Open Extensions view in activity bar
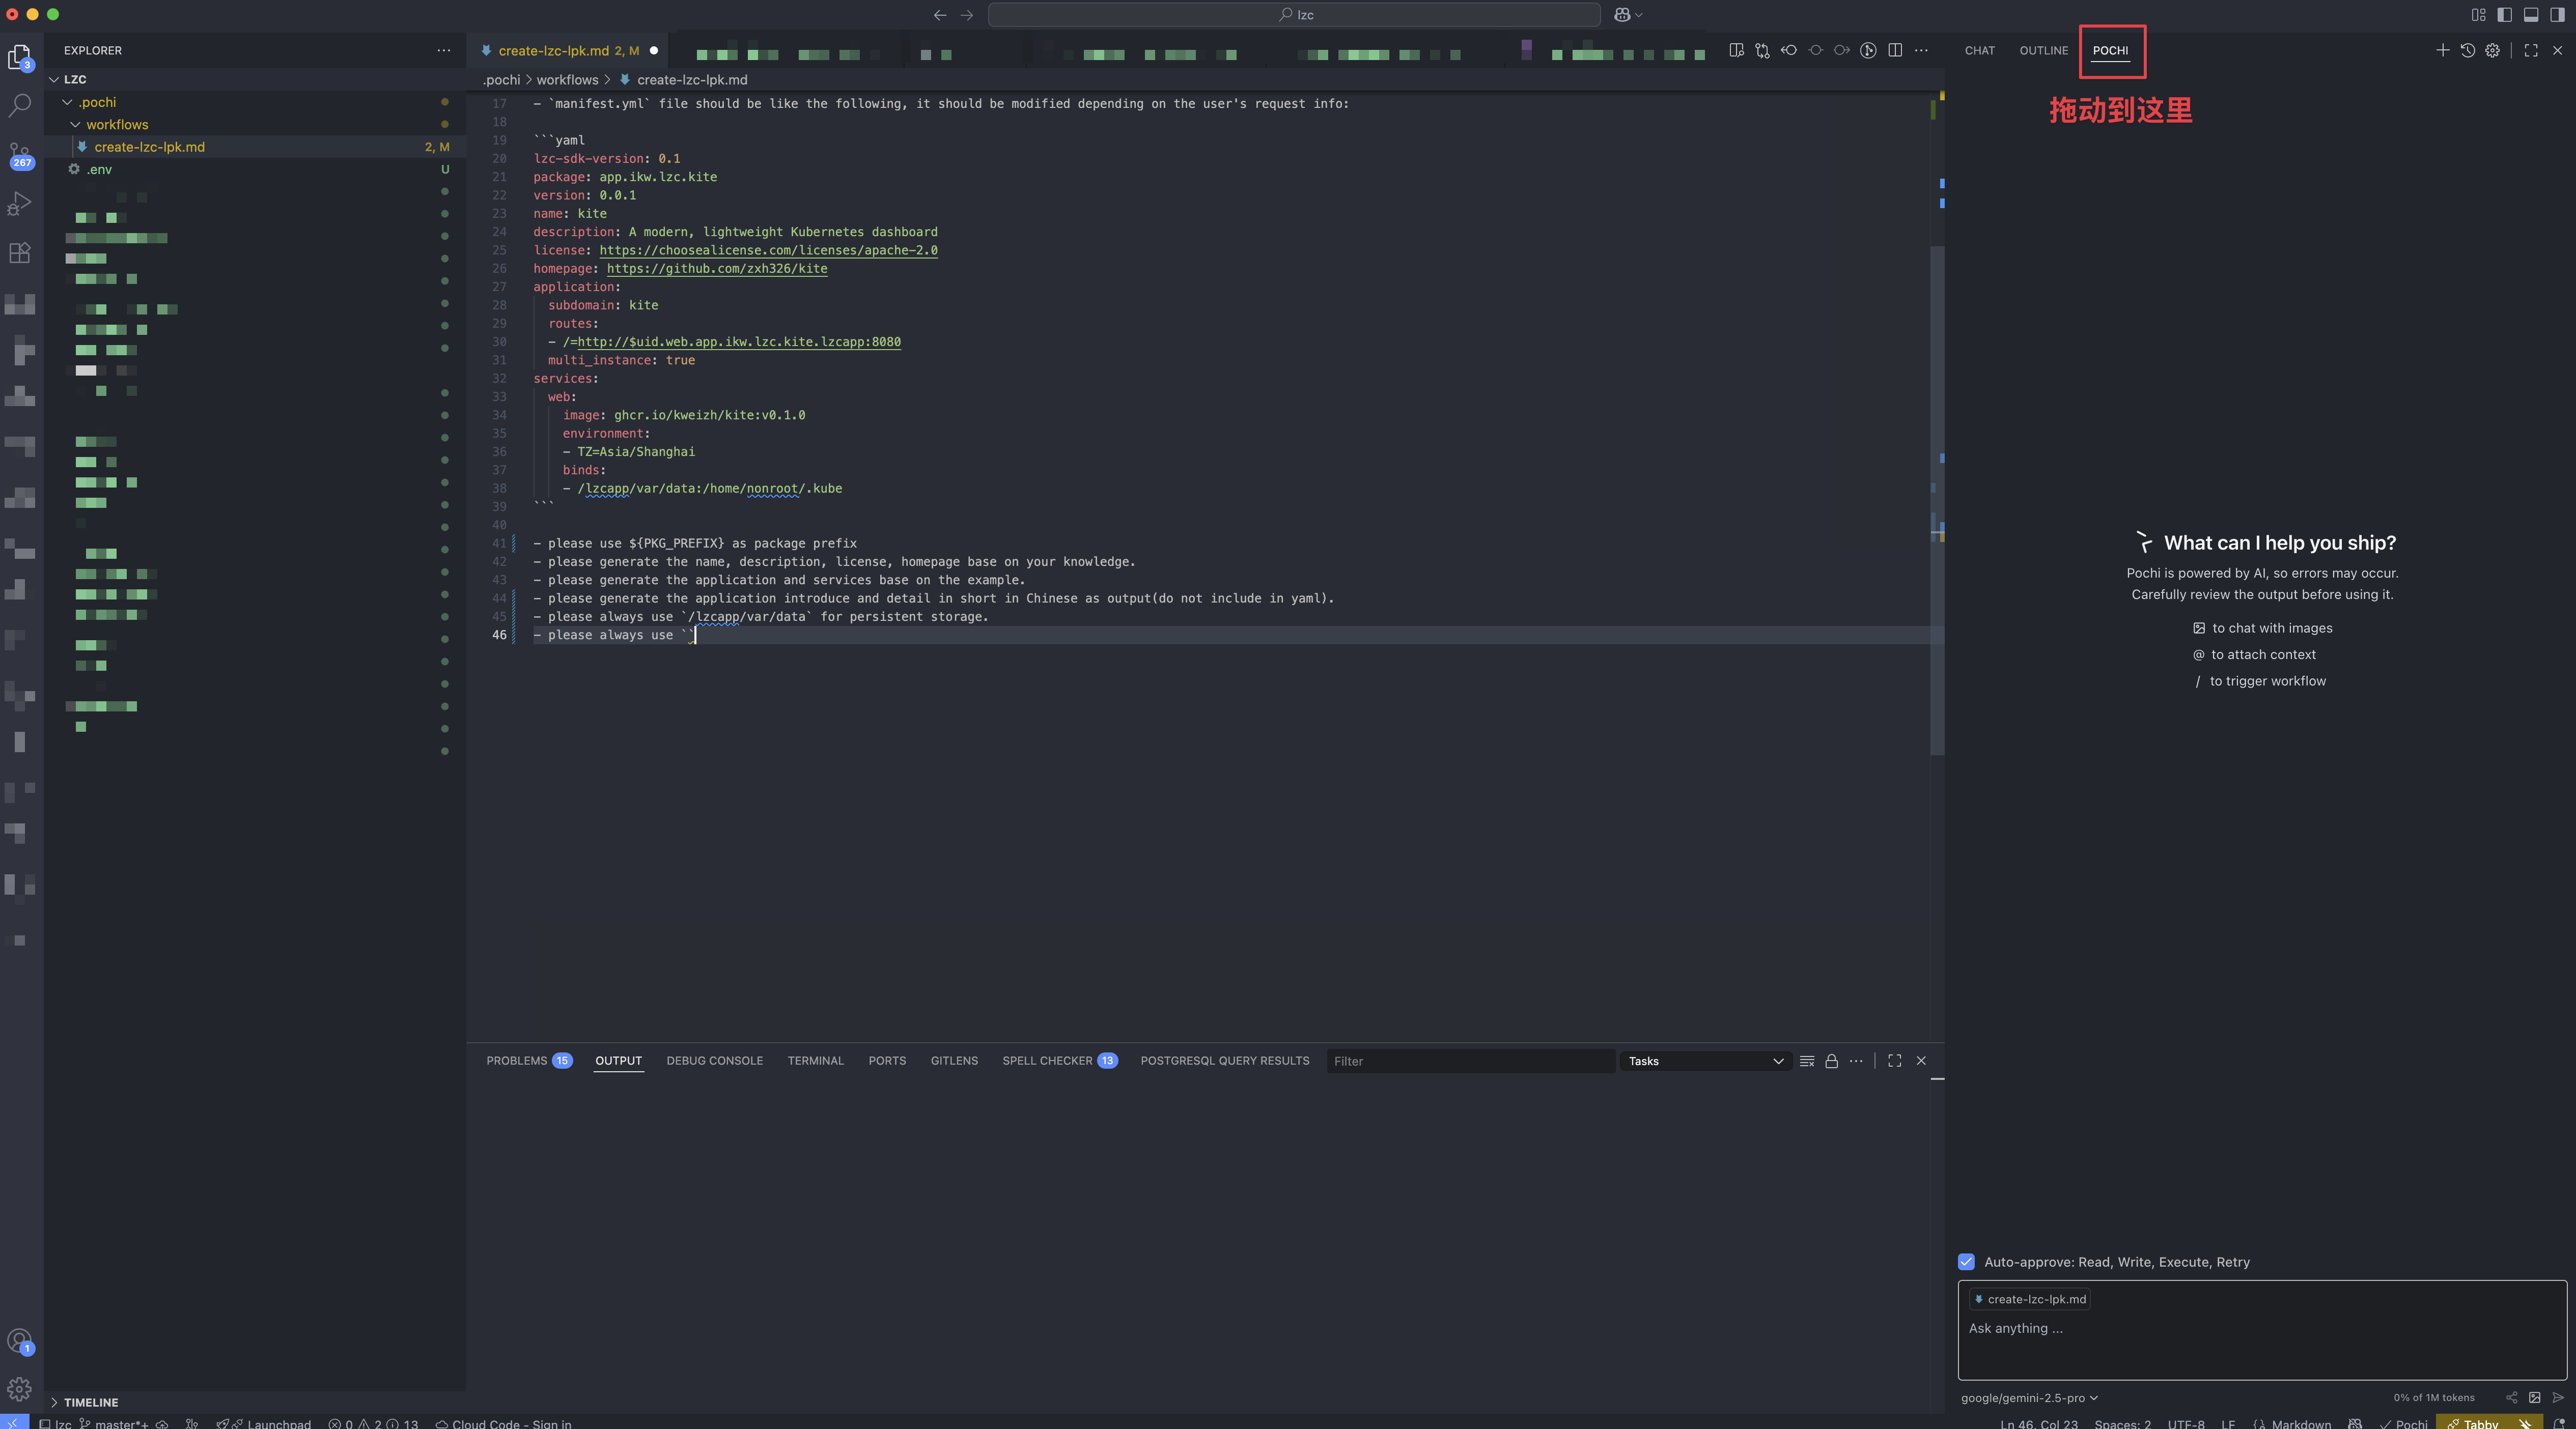Image resolution: width=2576 pixels, height=1429 pixels. (20, 253)
